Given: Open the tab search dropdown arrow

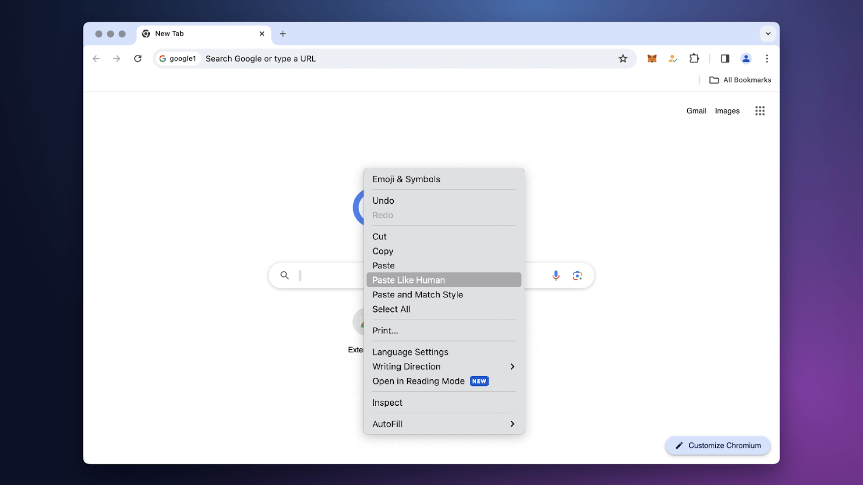Looking at the screenshot, I should [x=768, y=33].
